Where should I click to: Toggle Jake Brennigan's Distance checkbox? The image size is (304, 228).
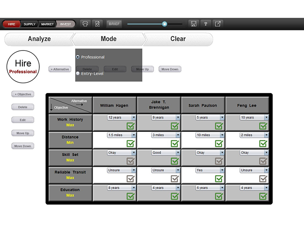point(175,143)
